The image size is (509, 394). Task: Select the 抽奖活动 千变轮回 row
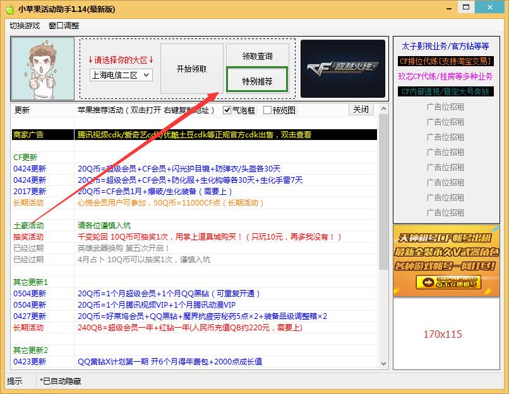click(x=195, y=237)
